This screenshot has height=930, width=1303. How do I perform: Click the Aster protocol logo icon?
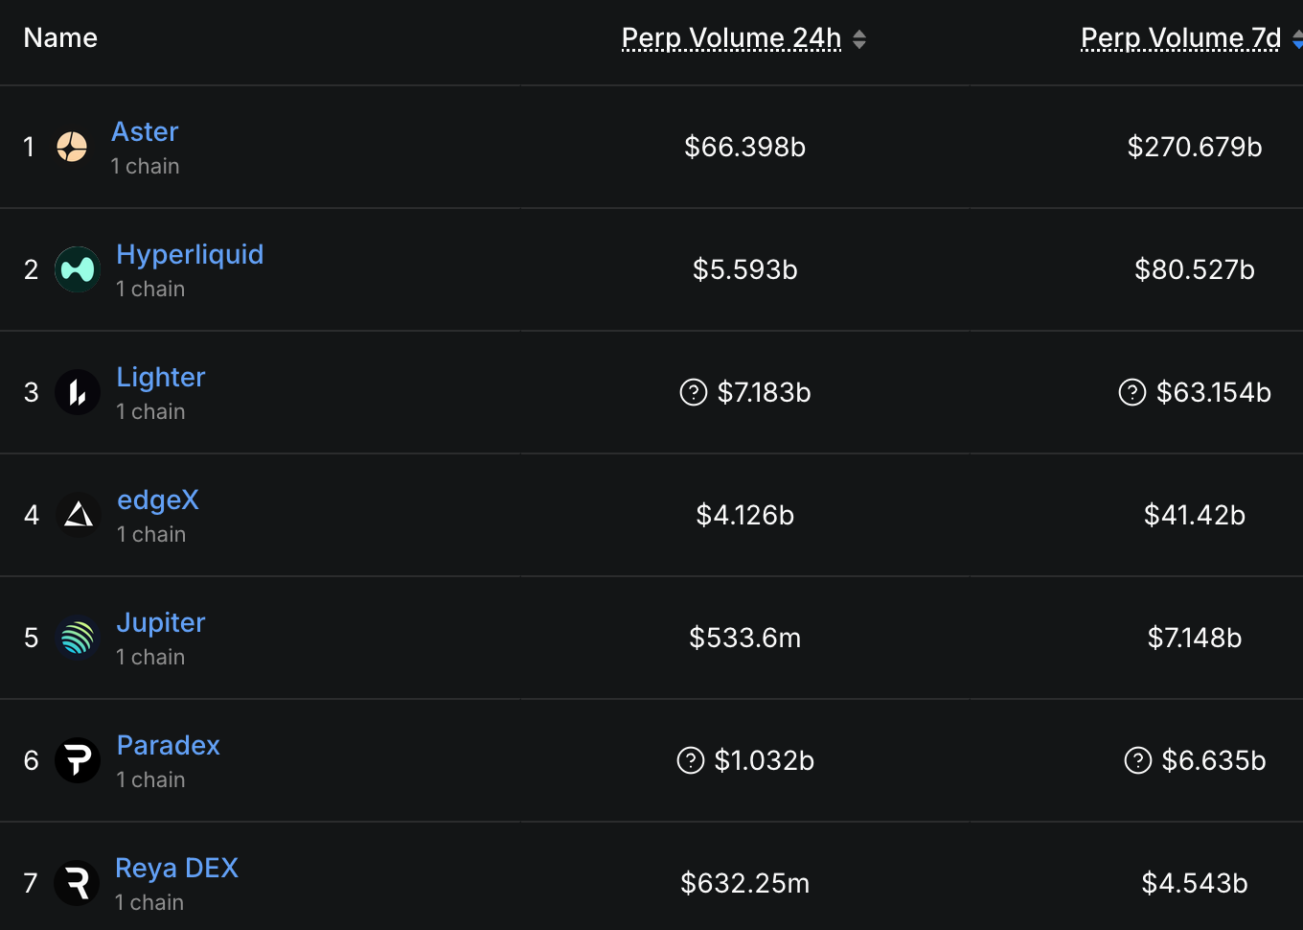tap(72, 147)
